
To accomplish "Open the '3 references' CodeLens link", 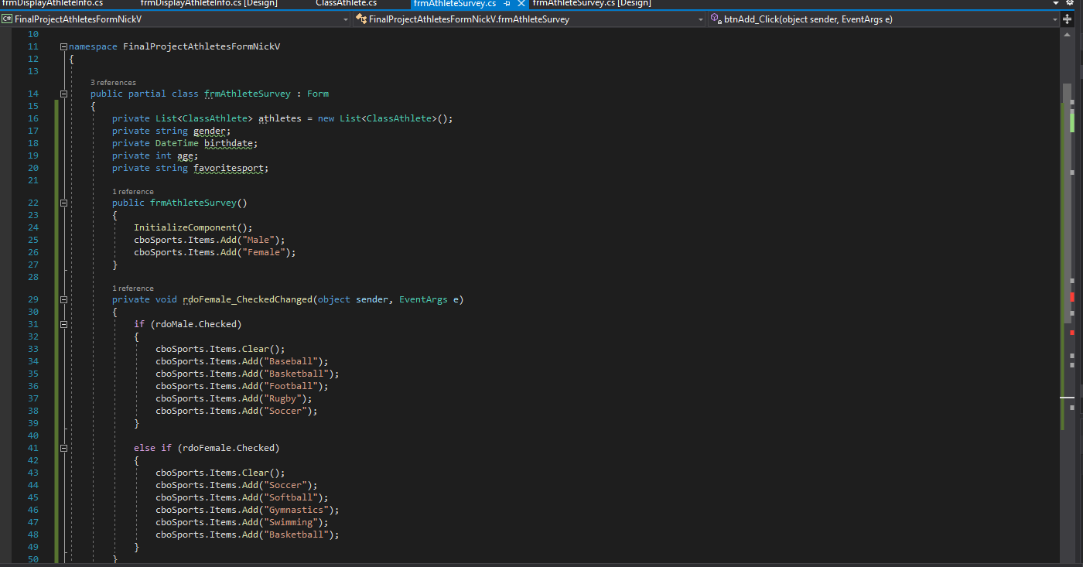I will coord(113,83).
